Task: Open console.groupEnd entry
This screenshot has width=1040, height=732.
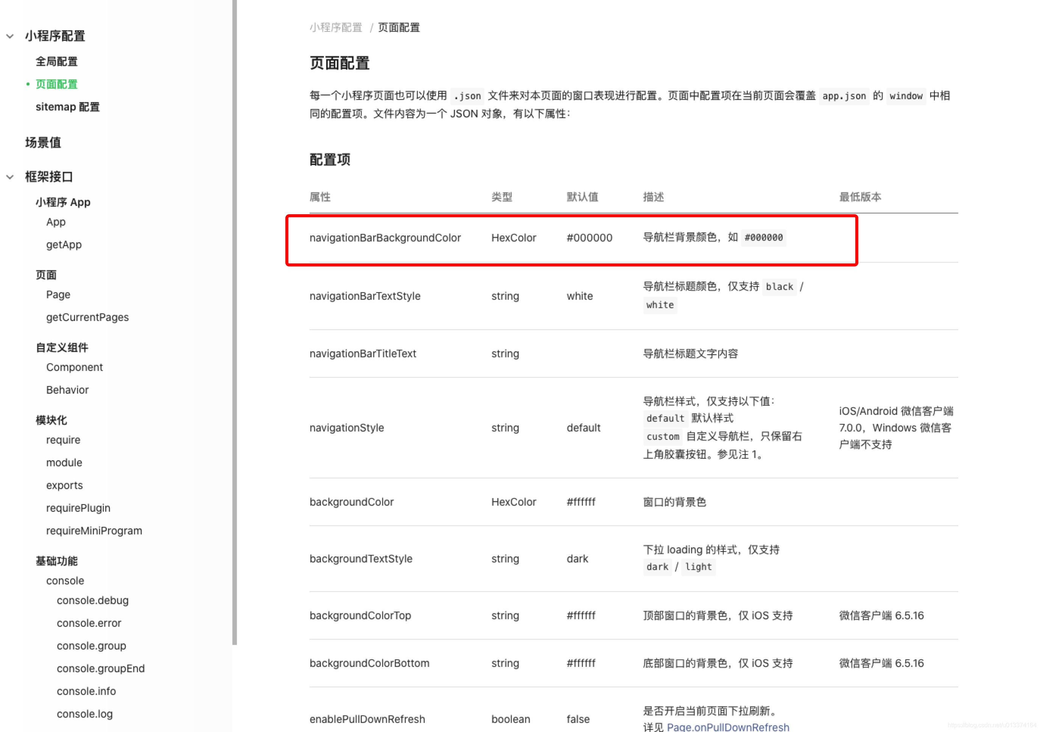Action: click(x=101, y=668)
